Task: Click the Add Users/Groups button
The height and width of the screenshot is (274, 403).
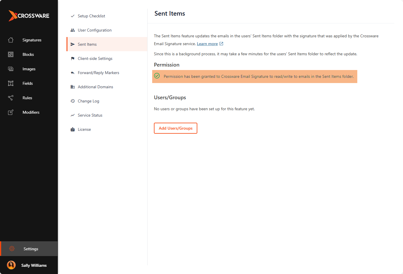Action: click(176, 128)
